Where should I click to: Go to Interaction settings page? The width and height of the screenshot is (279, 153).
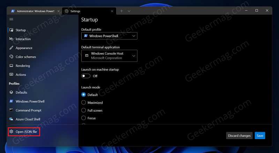23,39
